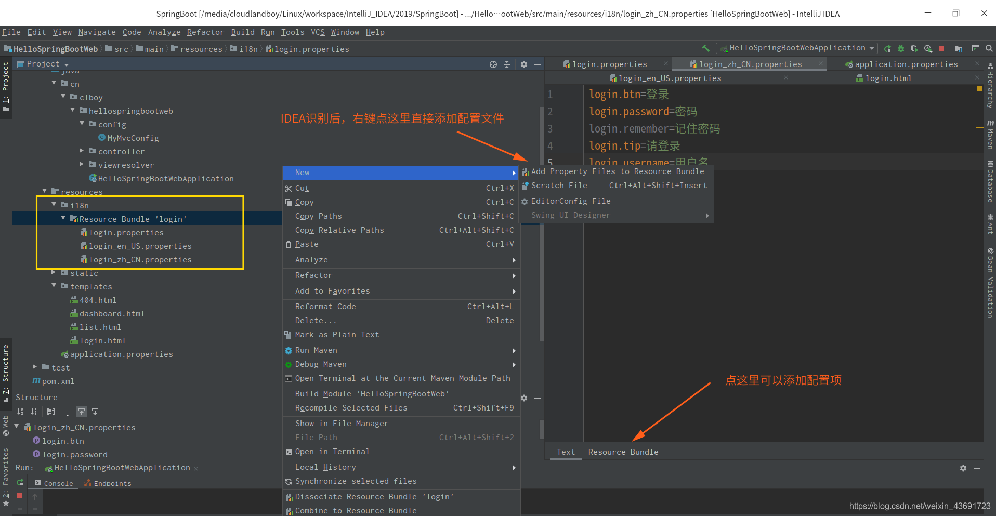Switch to the application.properties tab

click(905, 63)
